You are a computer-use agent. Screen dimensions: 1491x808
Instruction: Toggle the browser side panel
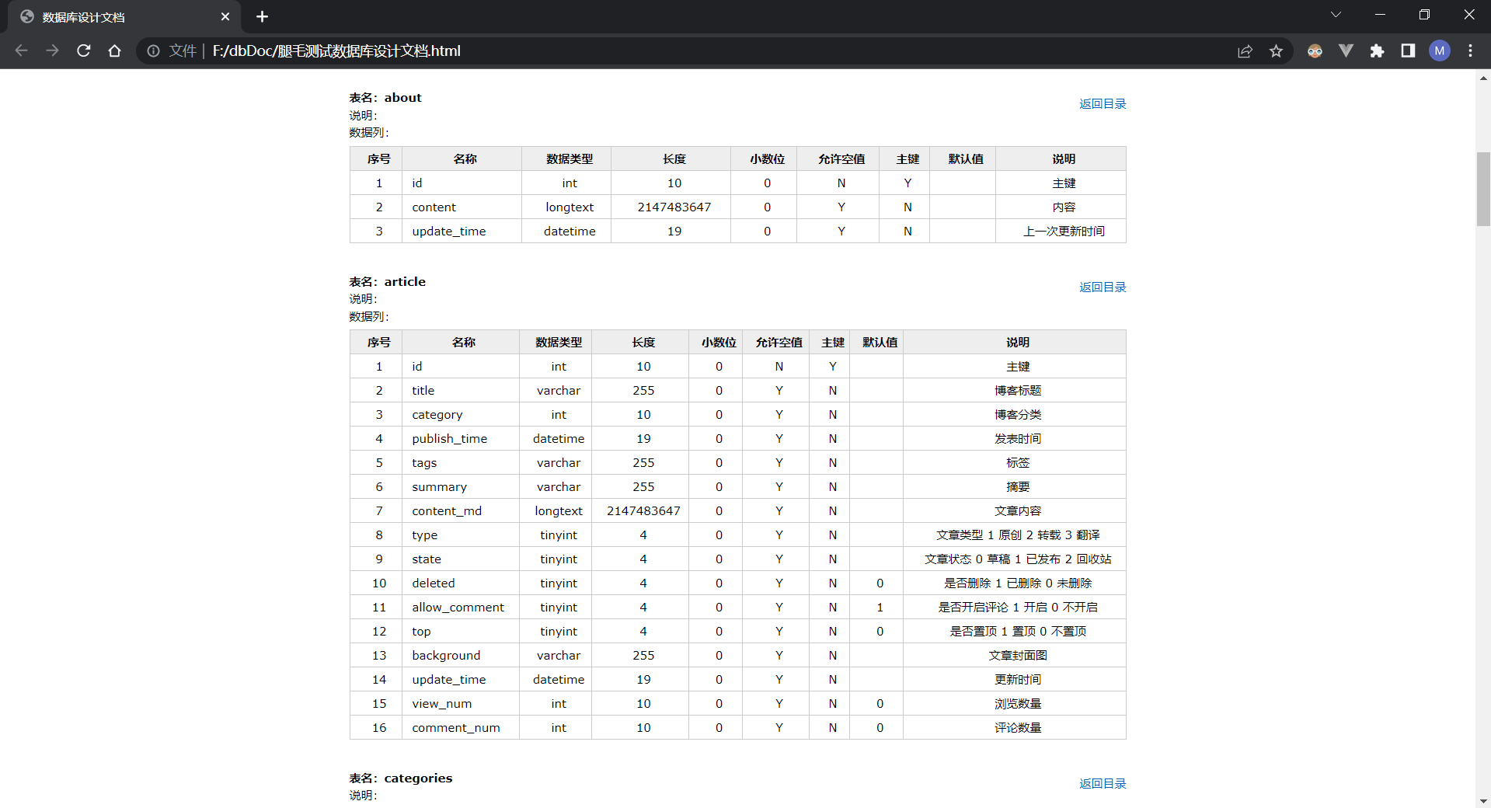point(1408,50)
